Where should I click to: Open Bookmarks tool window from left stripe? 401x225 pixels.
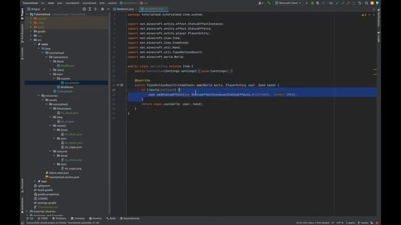[23, 205]
